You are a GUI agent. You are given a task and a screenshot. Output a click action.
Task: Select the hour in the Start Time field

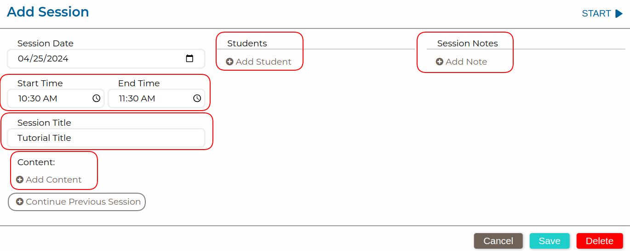22,99
